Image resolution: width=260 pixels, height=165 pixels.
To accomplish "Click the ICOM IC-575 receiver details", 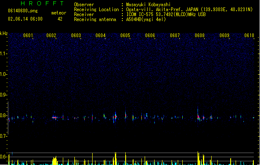I will 166,14.
